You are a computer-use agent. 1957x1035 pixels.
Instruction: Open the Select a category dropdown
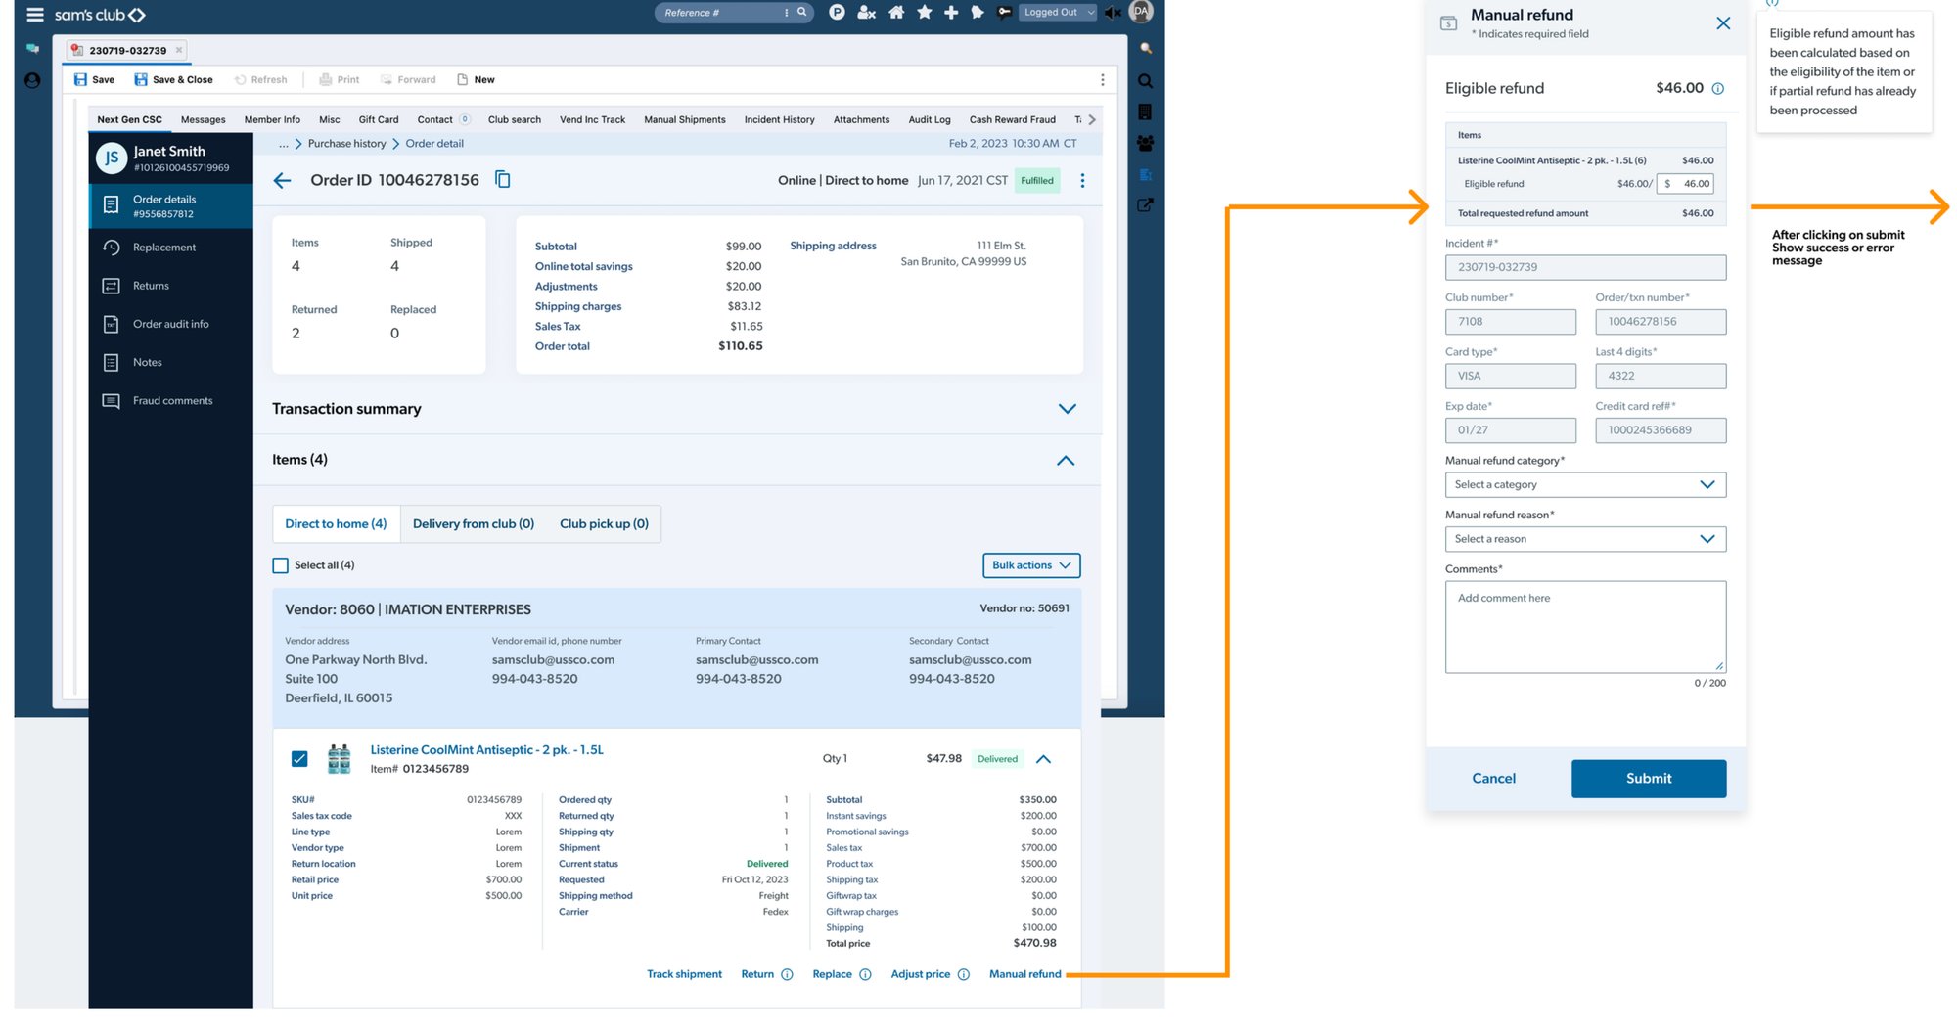pyautogui.click(x=1585, y=485)
